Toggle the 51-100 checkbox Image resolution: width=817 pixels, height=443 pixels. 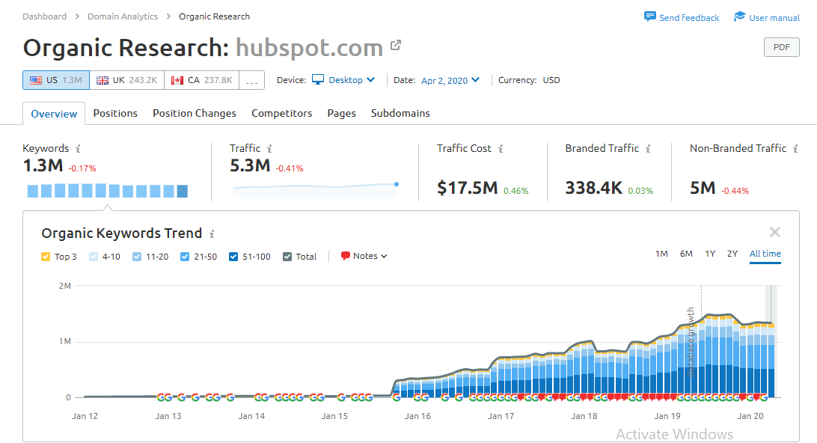point(233,257)
